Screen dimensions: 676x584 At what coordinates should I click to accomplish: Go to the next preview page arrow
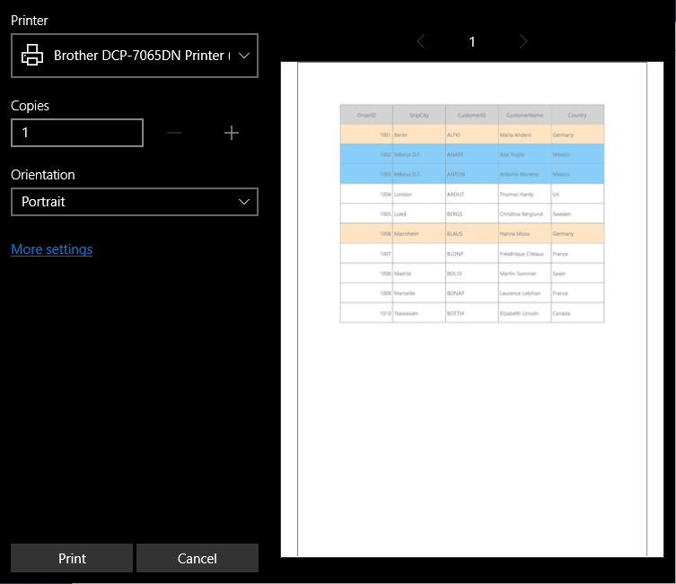pos(523,42)
